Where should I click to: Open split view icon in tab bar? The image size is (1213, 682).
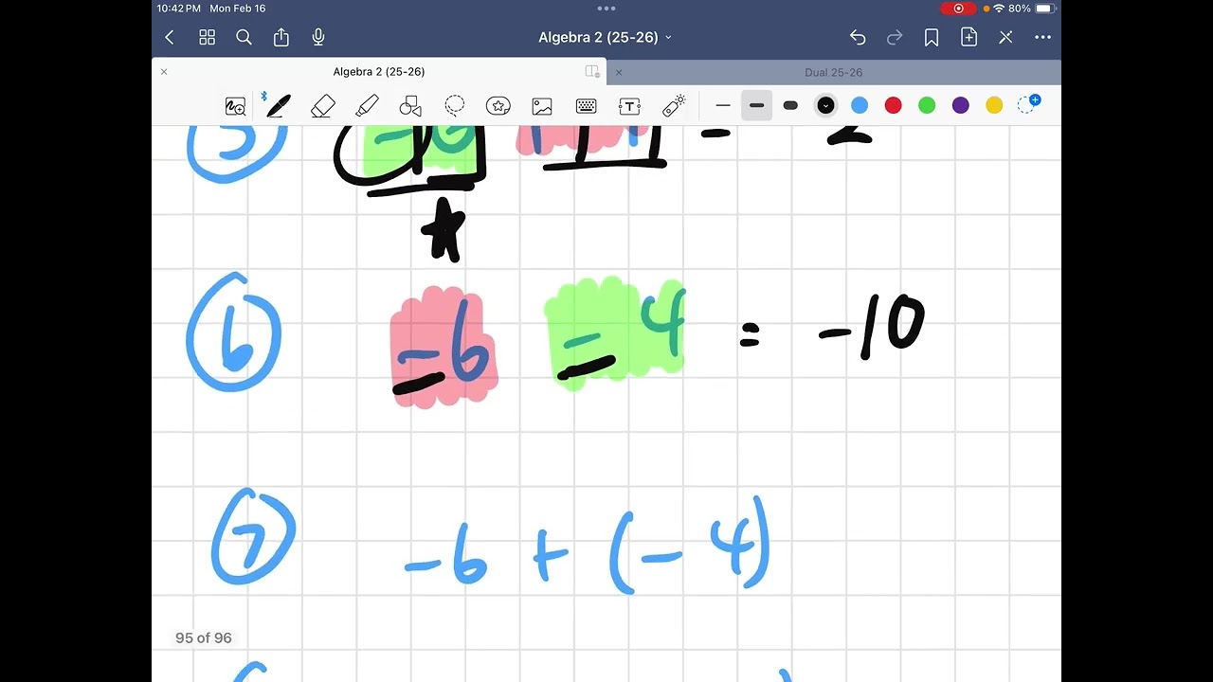click(592, 72)
